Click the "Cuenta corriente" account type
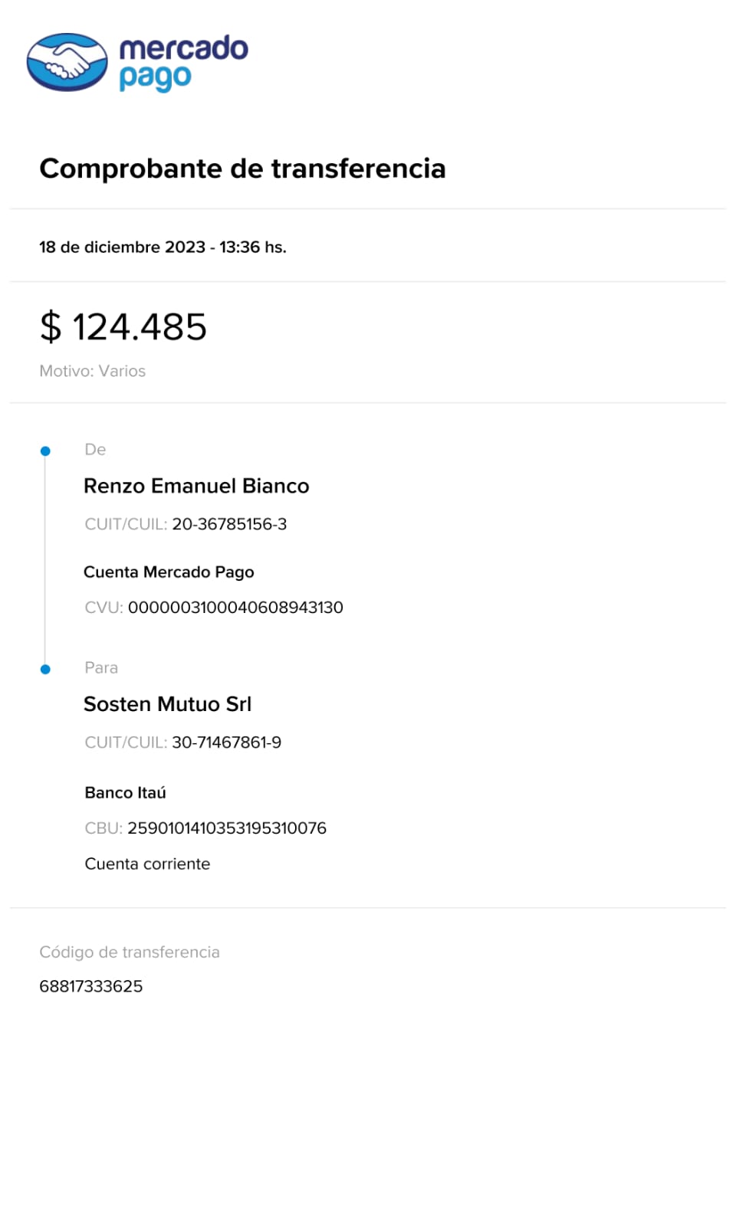The width and height of the screenshot is (736, 1226). pyautogui.click(x=147, y=864)
